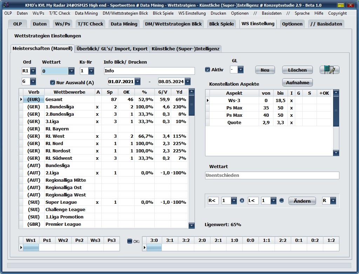Open the Überblick/ GL's/ Import, Export subtab
Image resolution: width=359 pixels, height=274 pixels.
point(112,49)
